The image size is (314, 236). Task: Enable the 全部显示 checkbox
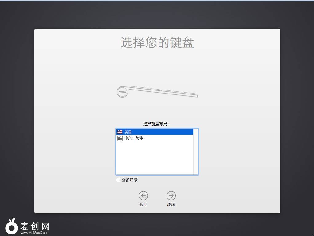point(118,180)
